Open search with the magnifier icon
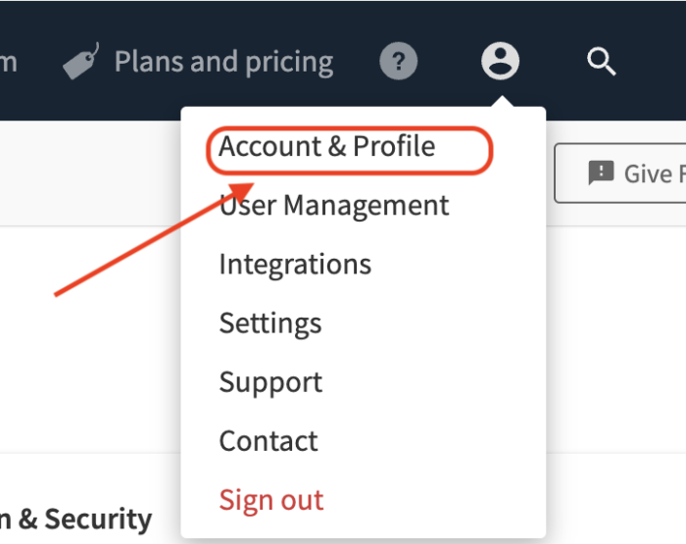This screenshot has height=544, width=686. pos(602,62)
